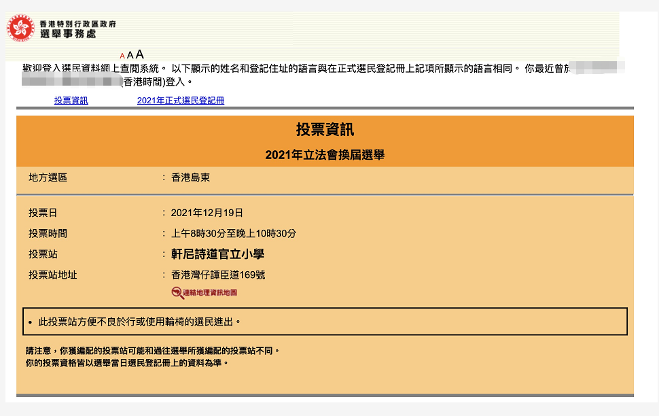Open the 連結地理資訊地圖 link text
The image size is (659, 416).
tap(211, 293)
